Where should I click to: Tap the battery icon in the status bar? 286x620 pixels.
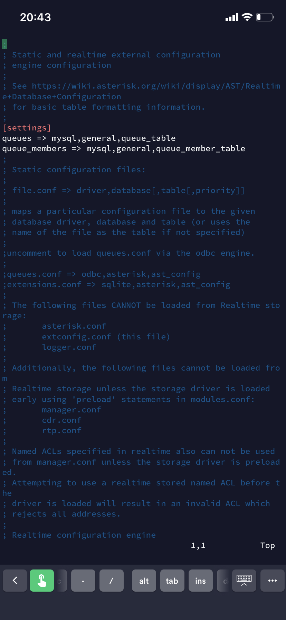click(x=265, y=17)
